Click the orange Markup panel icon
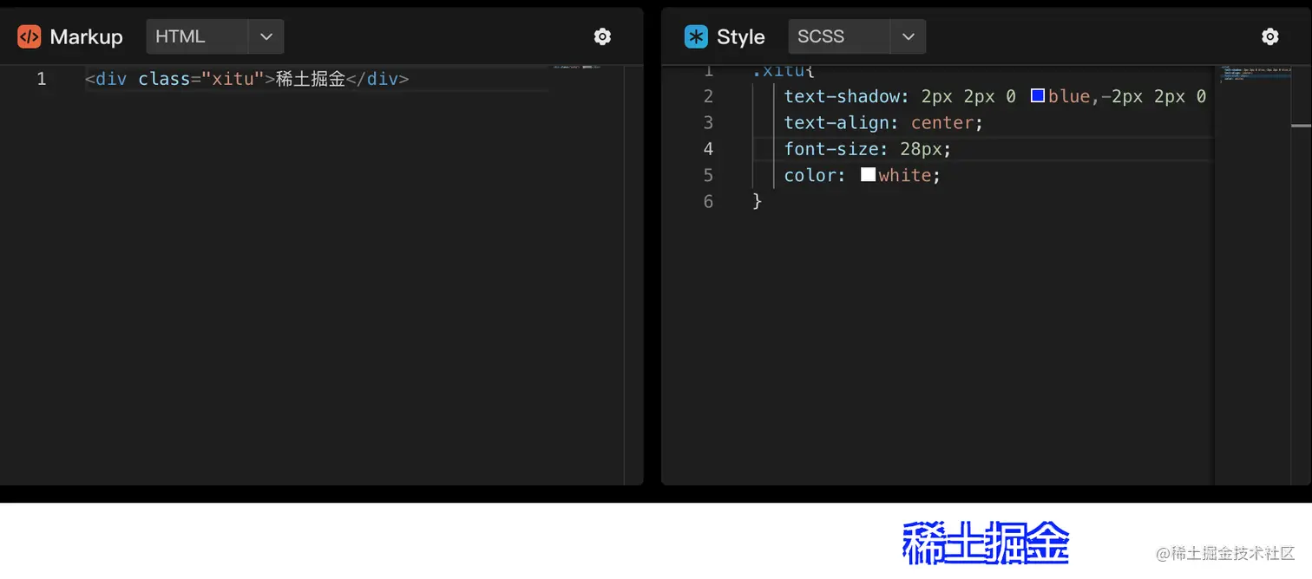The width and height of the screenshot is (1312, 579). pyautogui.click(x=30, y=36)
